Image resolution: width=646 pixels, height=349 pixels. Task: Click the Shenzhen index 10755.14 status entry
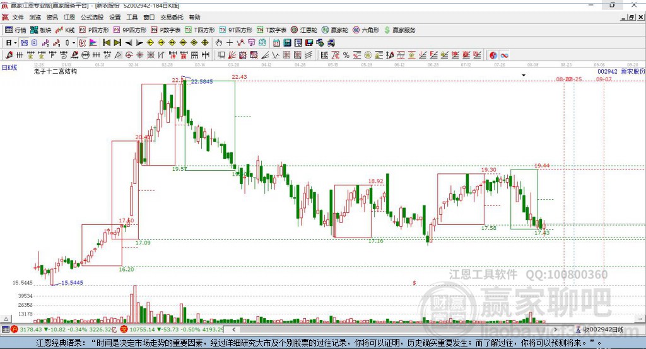point(172,329)
